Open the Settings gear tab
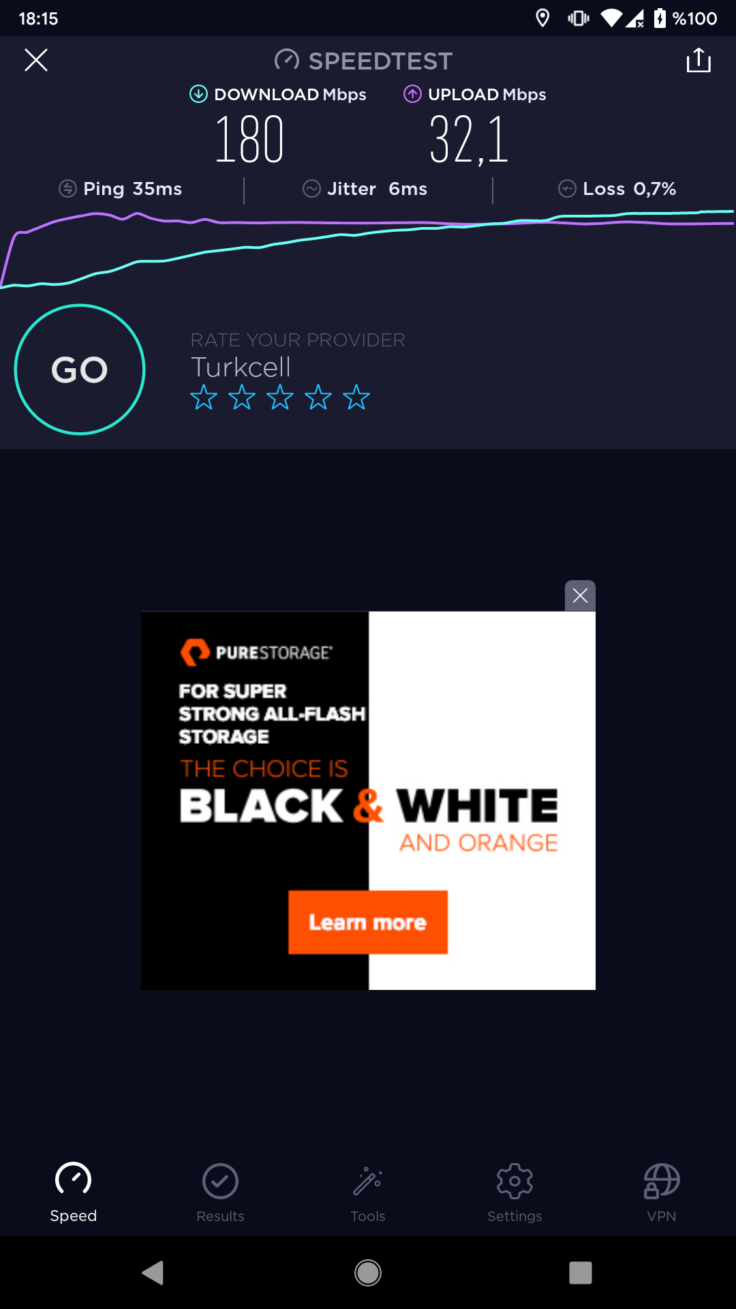This screenshot has width=736, height=1309. [x=515, y=1193]
